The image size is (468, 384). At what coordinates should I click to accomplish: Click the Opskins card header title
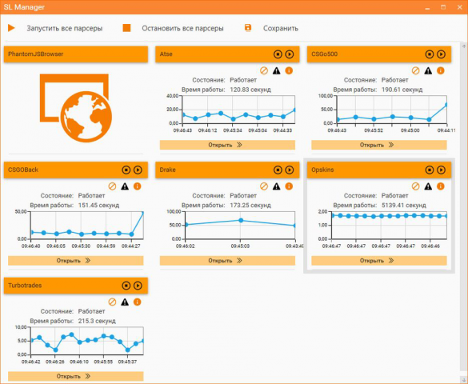322,170
